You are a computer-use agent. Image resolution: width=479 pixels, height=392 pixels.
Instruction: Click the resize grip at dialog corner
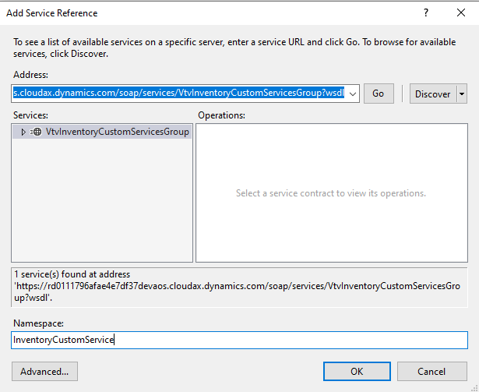click(474, 388)
